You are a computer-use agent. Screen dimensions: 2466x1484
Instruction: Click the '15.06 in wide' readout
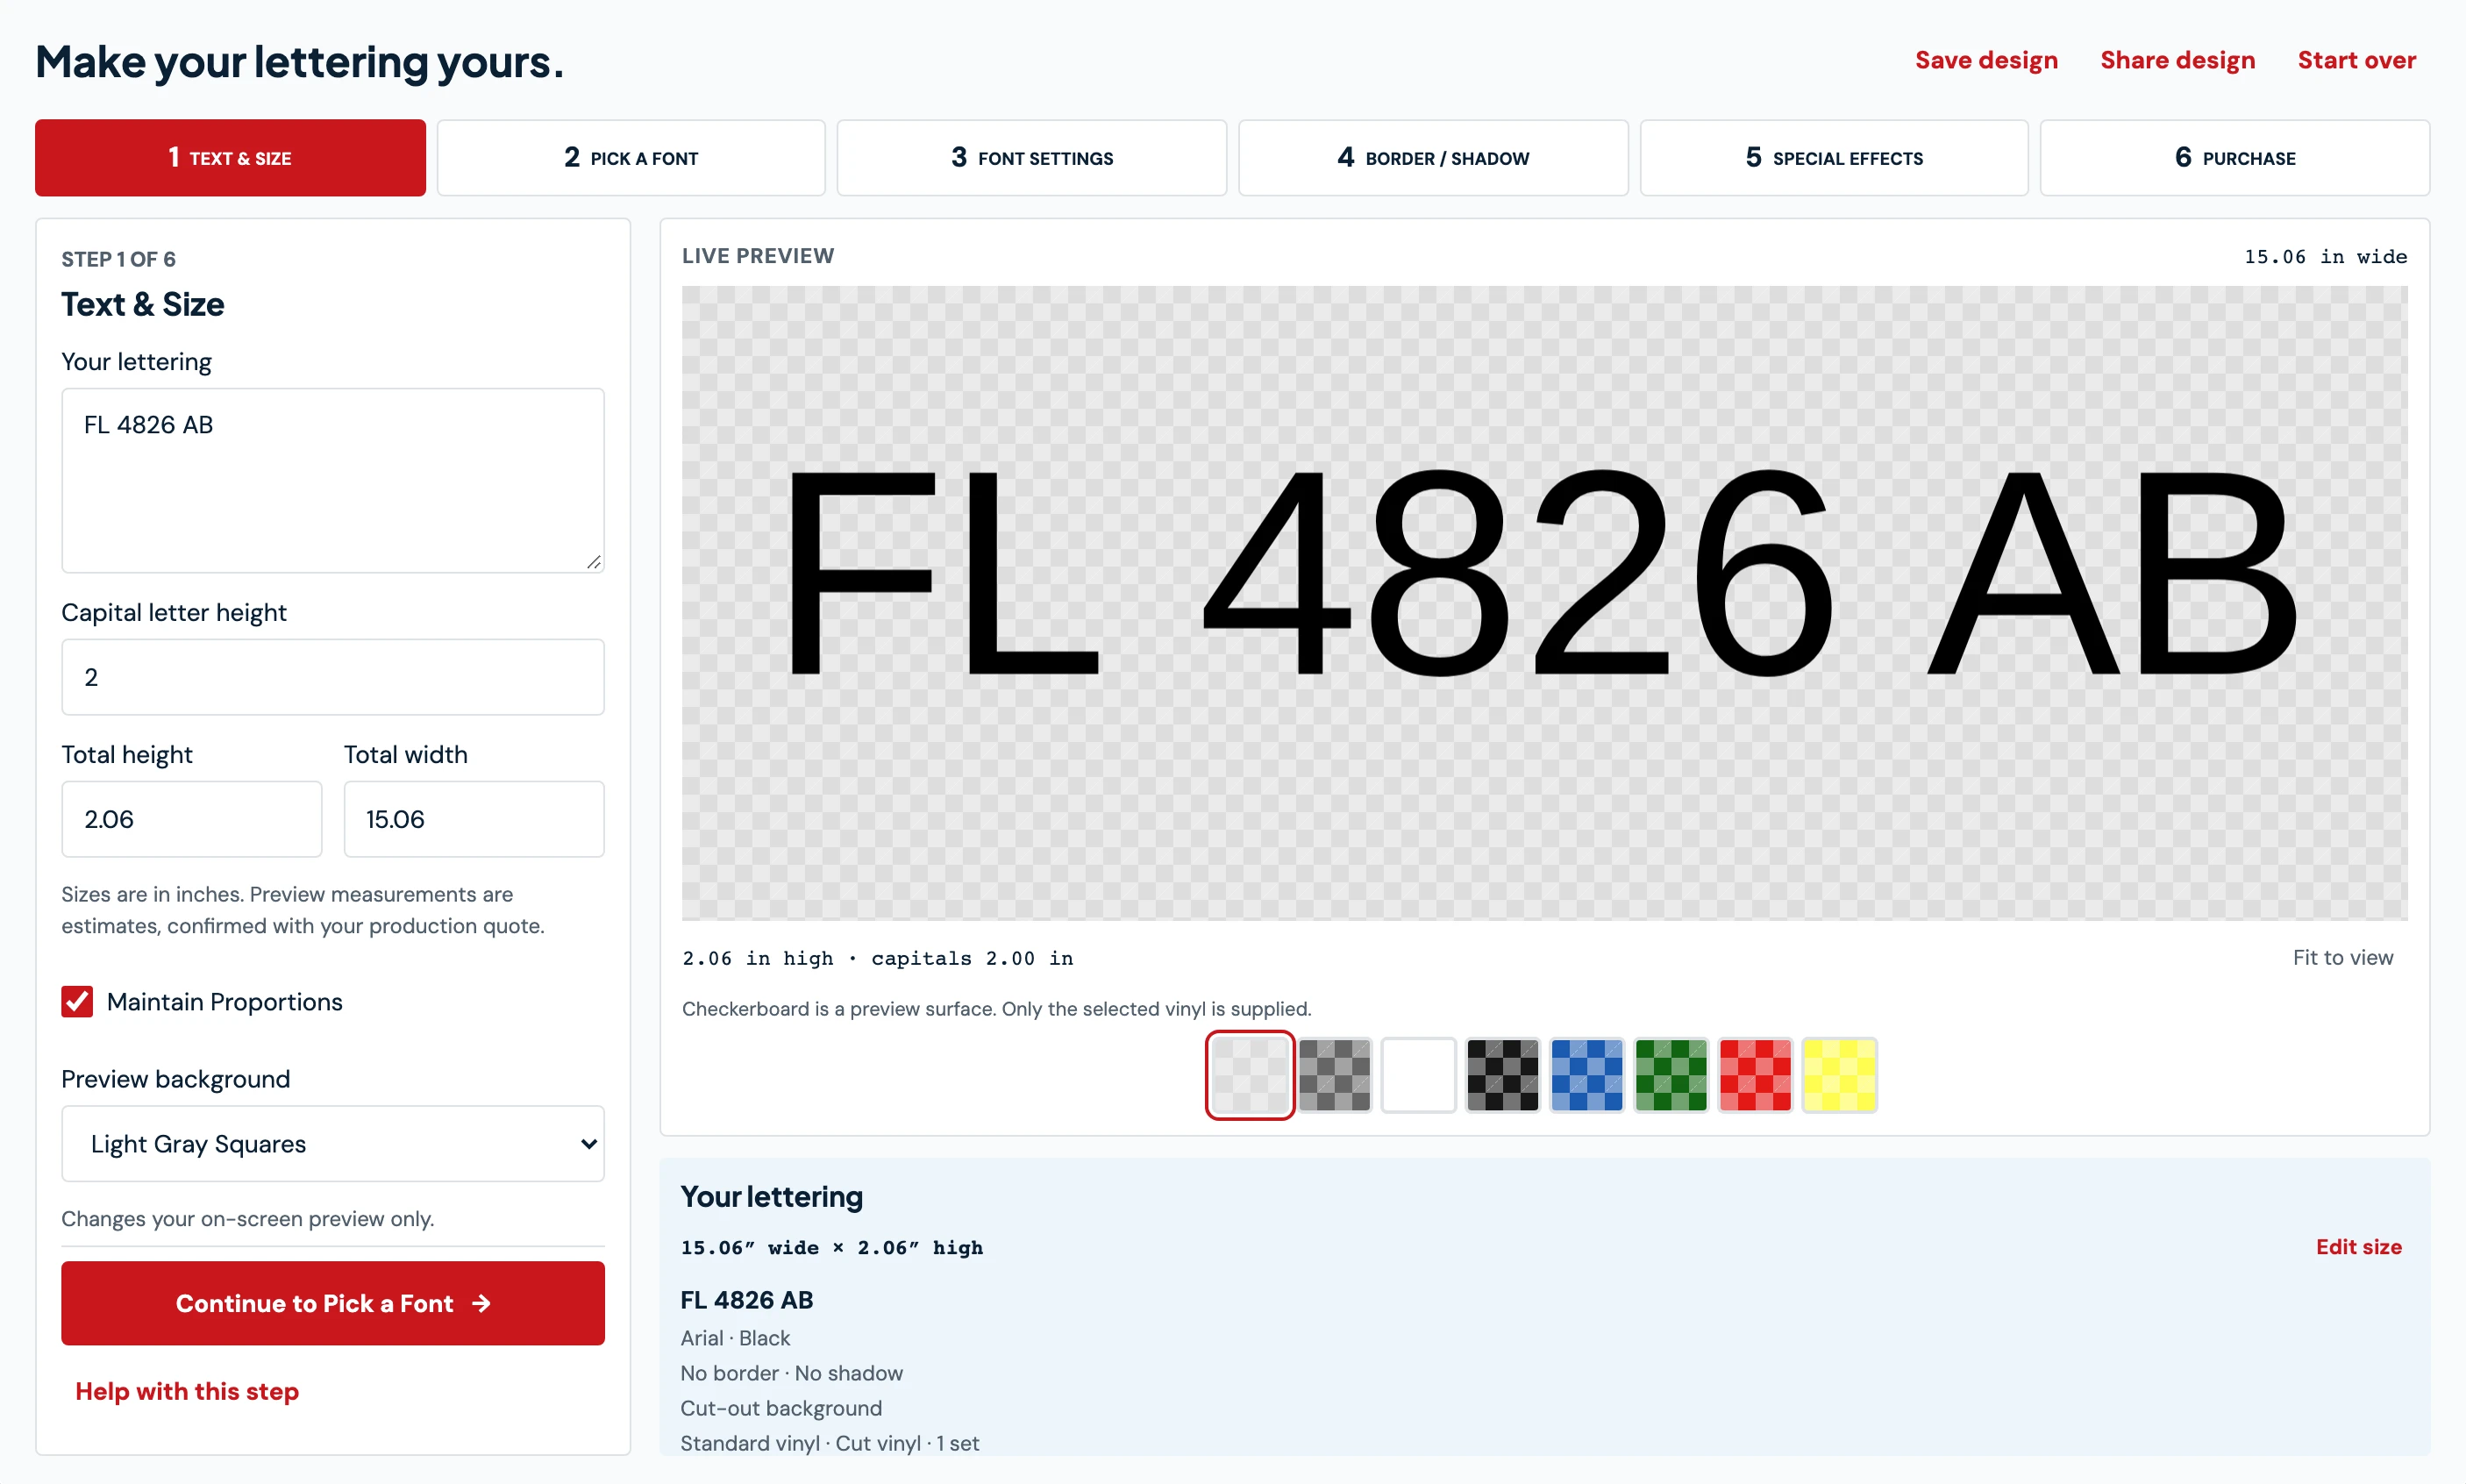[x=2325, y=257]
